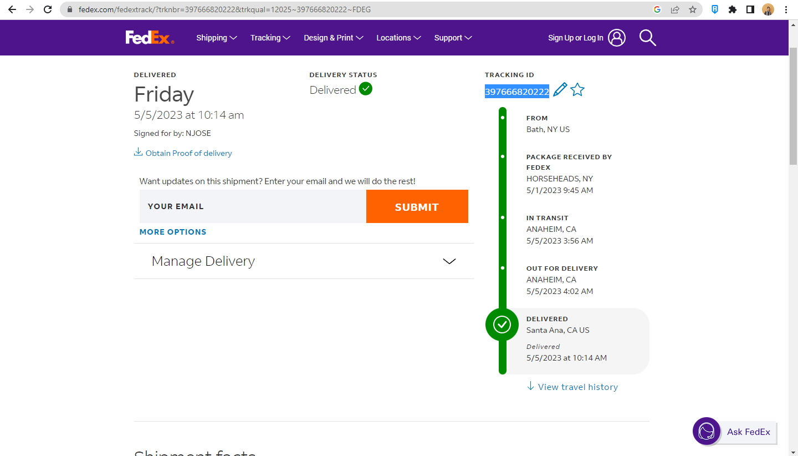
Task: Click the '5/5/2023 at 10:14 am' text
Action: coord(189,115)
